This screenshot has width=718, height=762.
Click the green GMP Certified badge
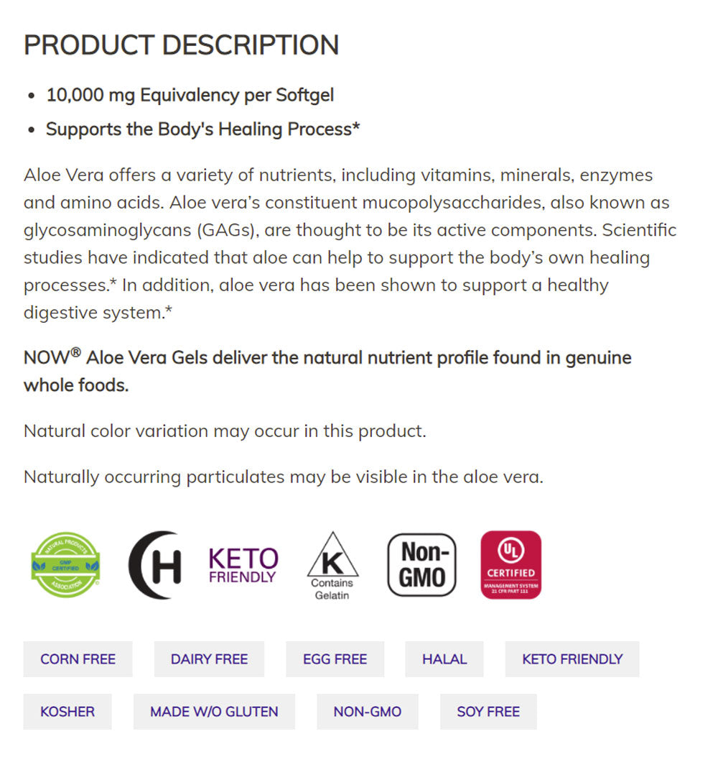tap(65, 565)
